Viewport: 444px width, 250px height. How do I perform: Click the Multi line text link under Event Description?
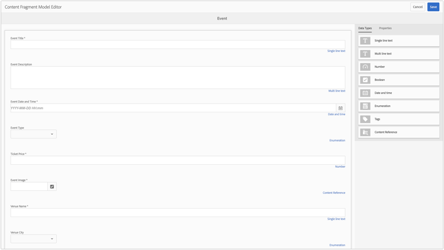point(337,91)
